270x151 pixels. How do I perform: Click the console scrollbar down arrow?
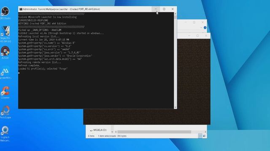175,107
